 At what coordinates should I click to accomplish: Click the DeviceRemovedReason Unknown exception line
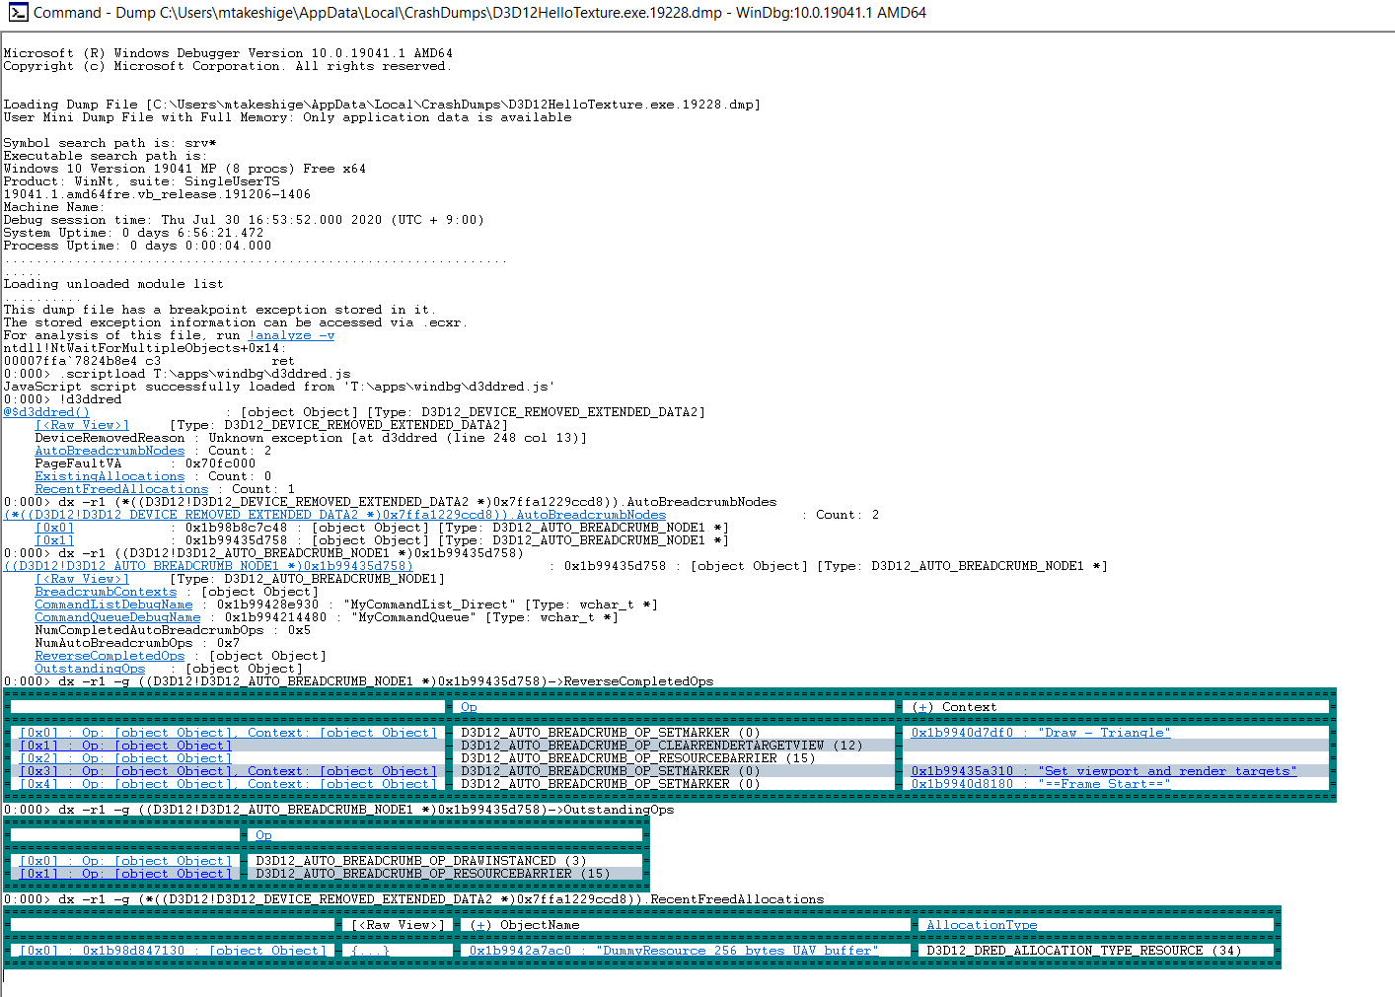pyautogui.click(x=311, y=438)
